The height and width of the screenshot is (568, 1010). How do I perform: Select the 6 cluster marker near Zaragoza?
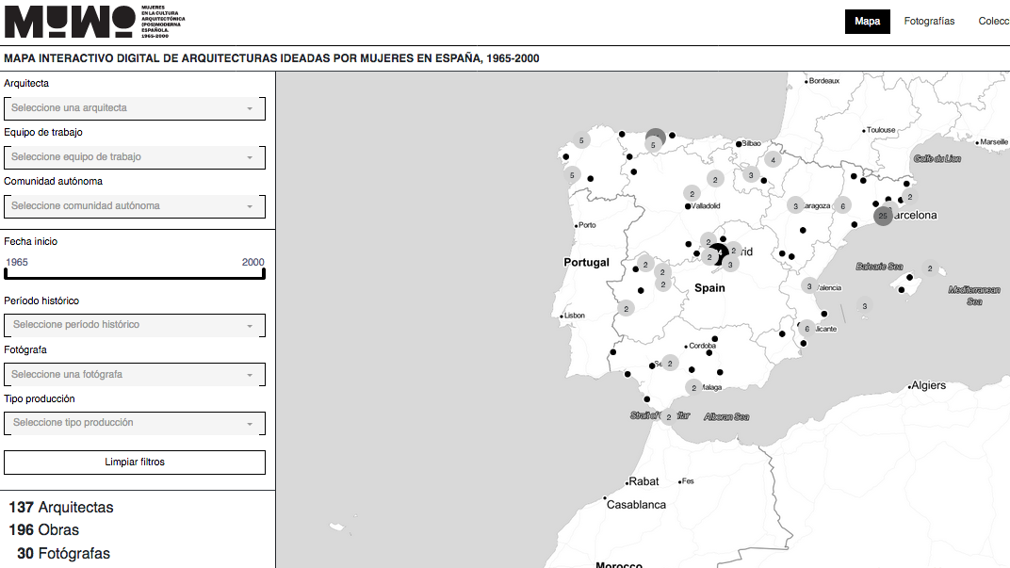coord(843,205)
